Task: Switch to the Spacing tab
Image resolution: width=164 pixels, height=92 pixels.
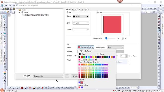Action: (x=75, y=10)
